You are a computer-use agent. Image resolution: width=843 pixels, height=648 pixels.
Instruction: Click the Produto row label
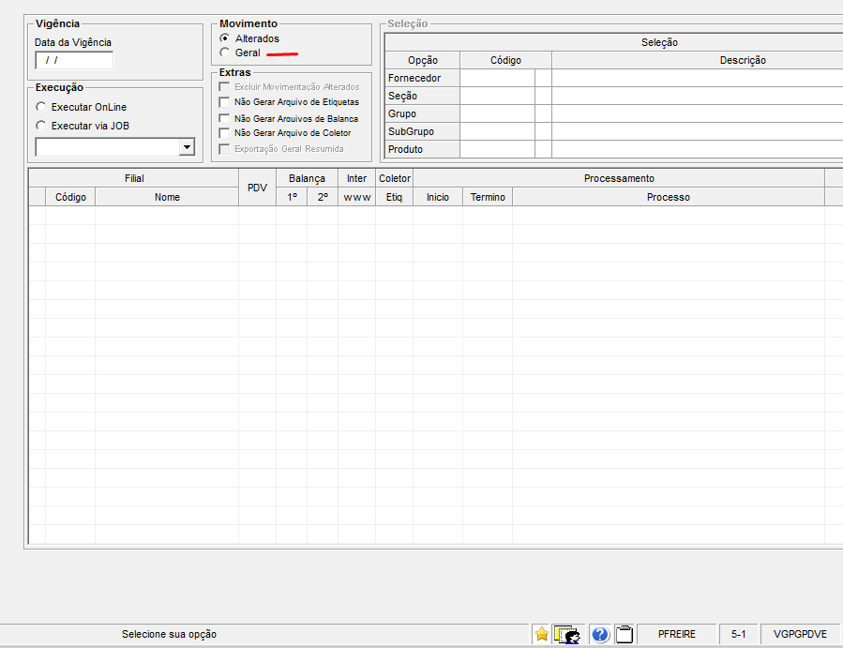(423, 149)
